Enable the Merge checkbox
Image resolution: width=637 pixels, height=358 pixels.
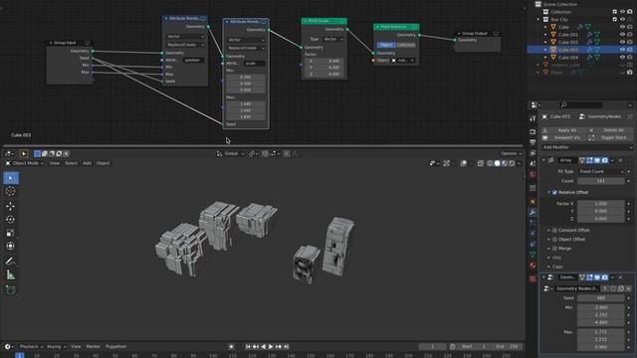(x=554, y=249)
